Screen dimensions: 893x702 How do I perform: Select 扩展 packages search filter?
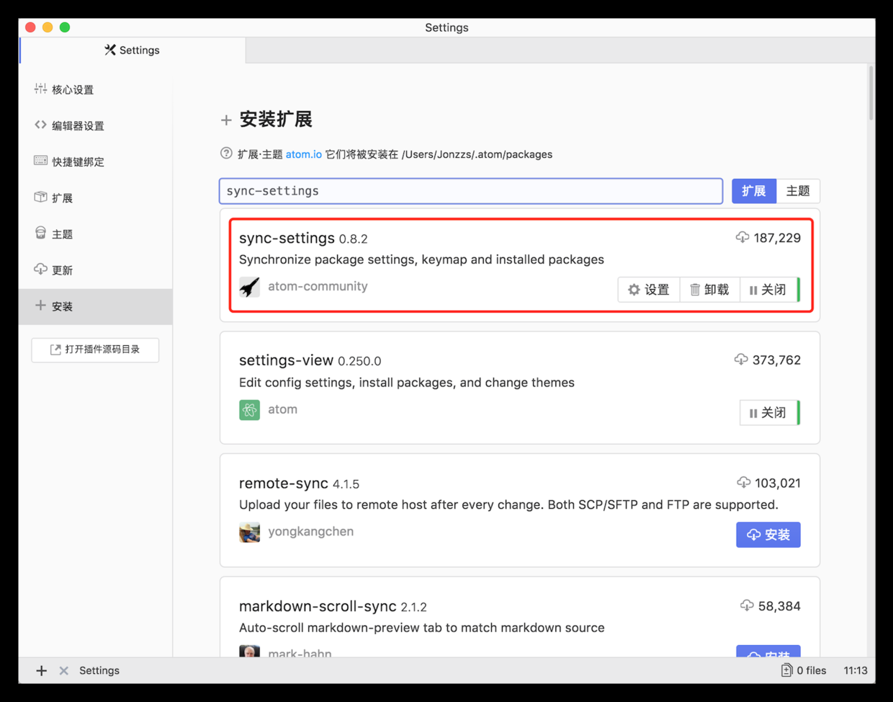click(754, 191)
